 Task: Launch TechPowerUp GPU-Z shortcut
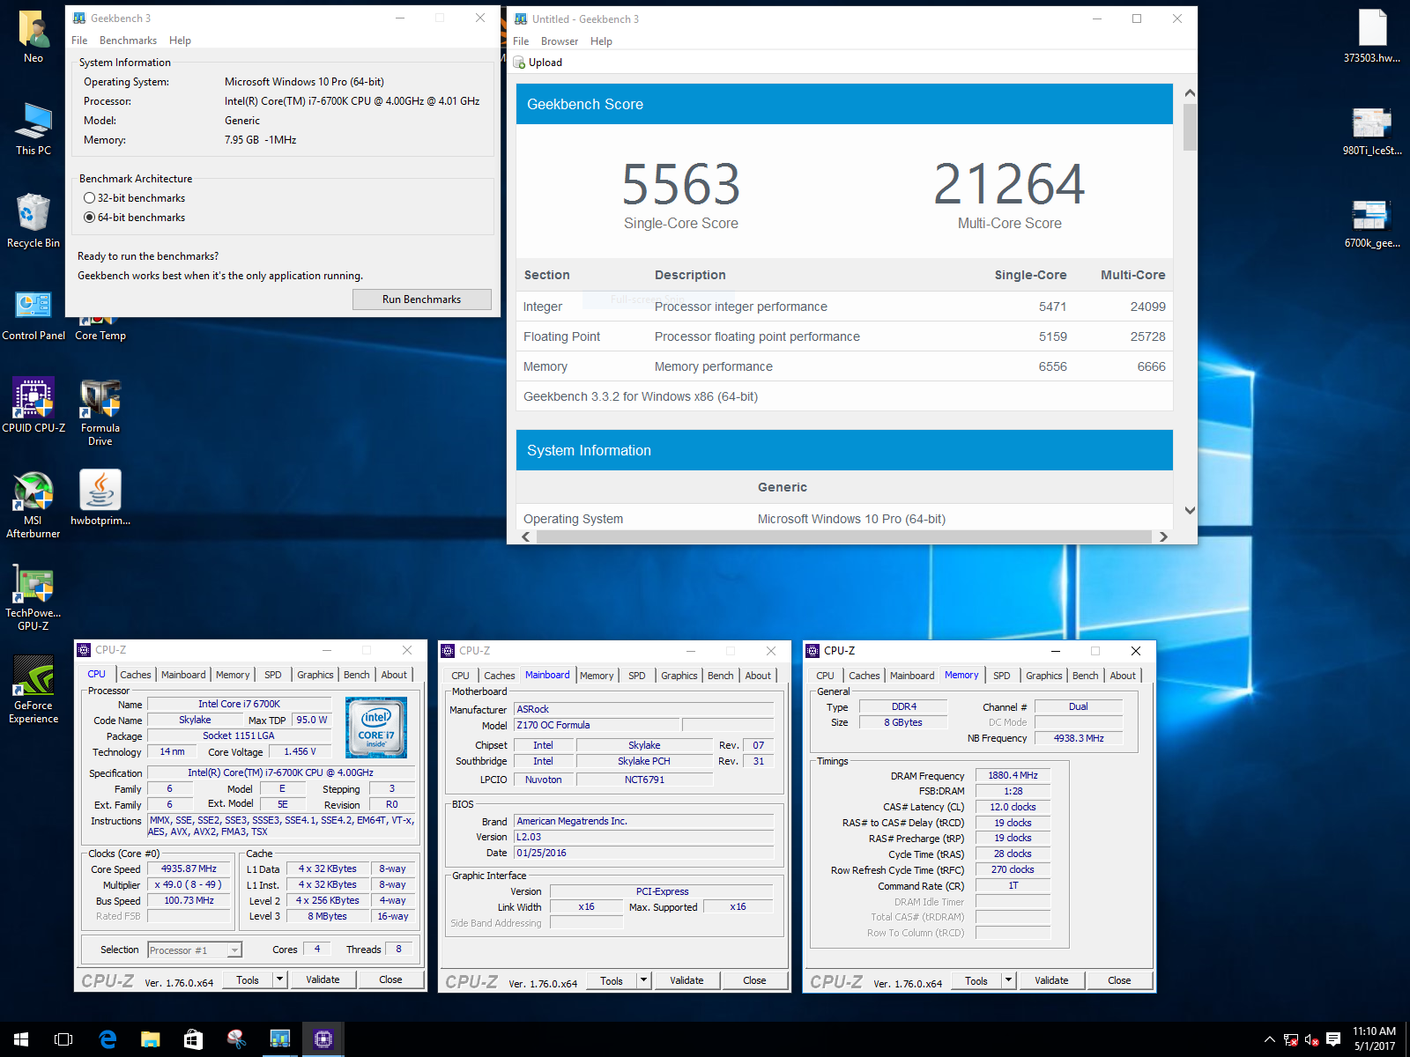(33, 597)
